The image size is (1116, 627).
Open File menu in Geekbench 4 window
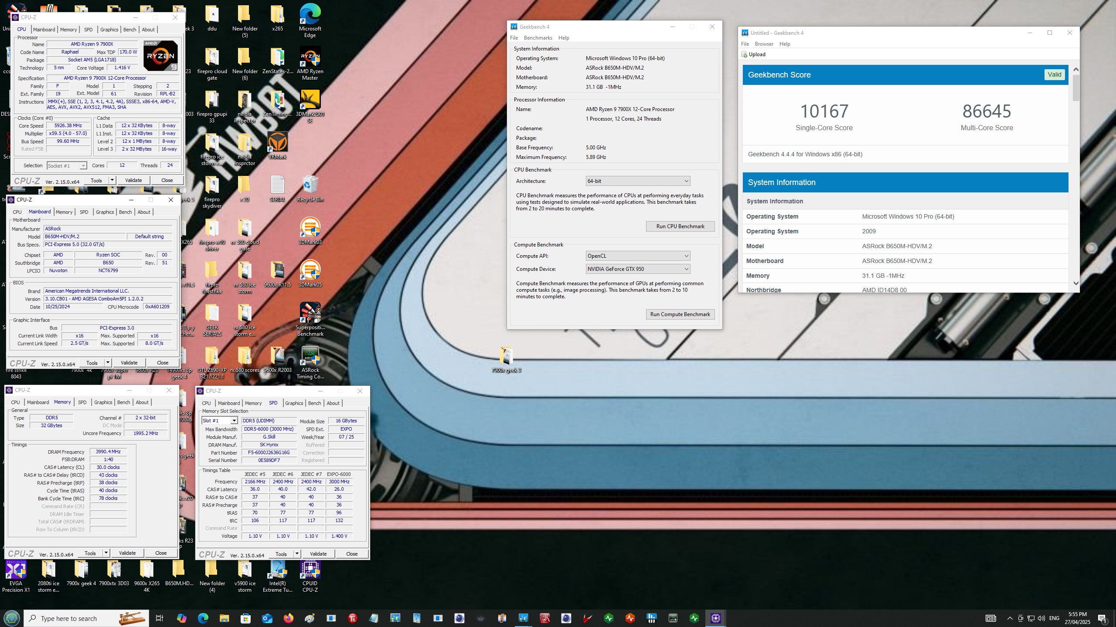tap(514, 38)
